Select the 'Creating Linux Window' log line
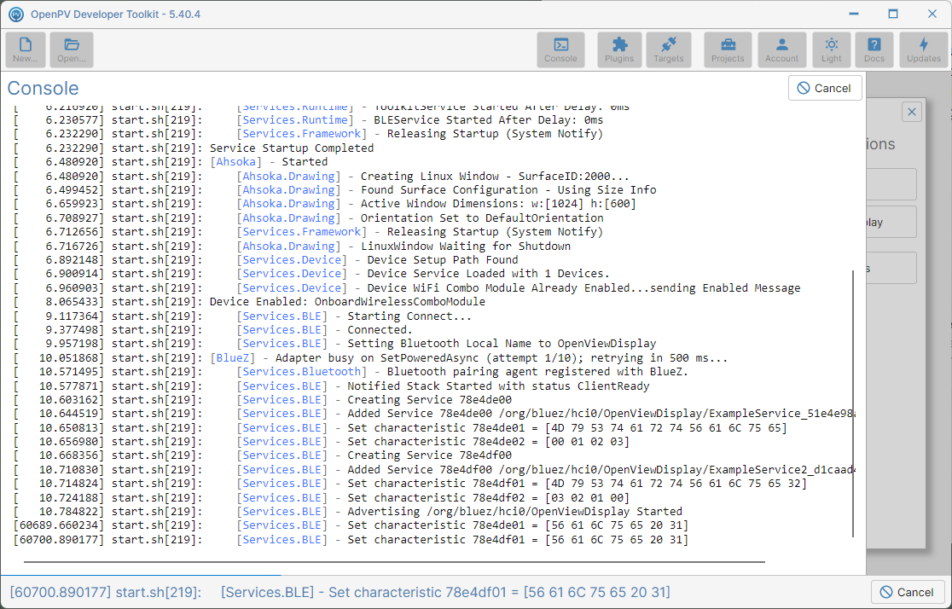 (x=322, y=176)
